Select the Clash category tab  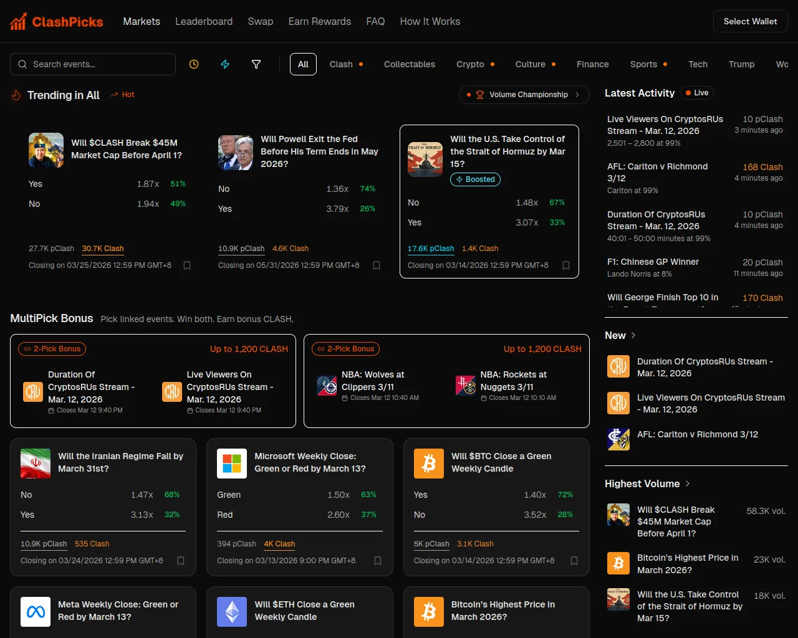(346, 64)
